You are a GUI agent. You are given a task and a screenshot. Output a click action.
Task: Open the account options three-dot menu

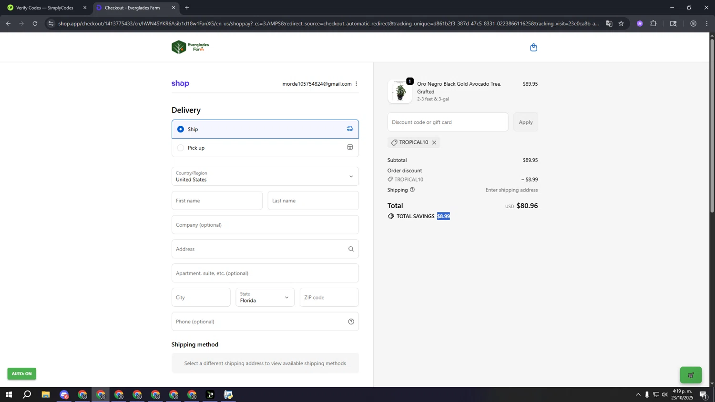(x=356, y=84)
